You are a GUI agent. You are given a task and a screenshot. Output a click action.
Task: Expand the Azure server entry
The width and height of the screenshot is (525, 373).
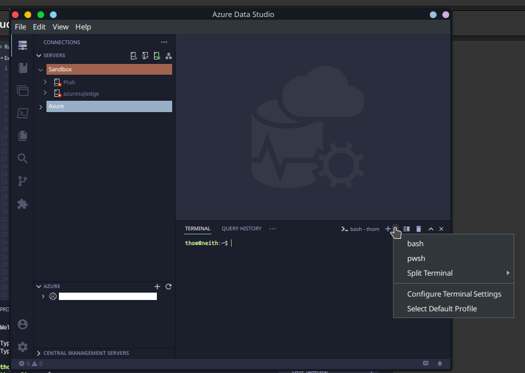[40, 106]
